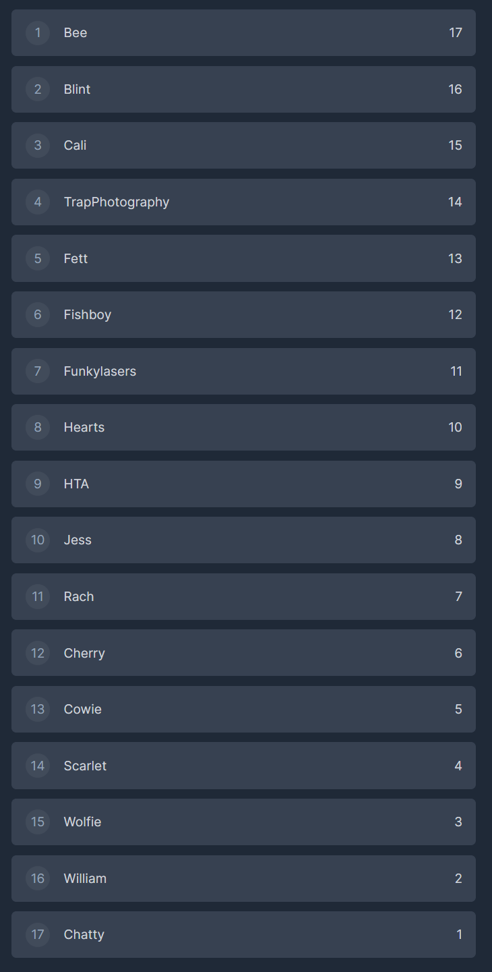
Task: Select the Fett leaderboard row
Action: coord(243,258)
